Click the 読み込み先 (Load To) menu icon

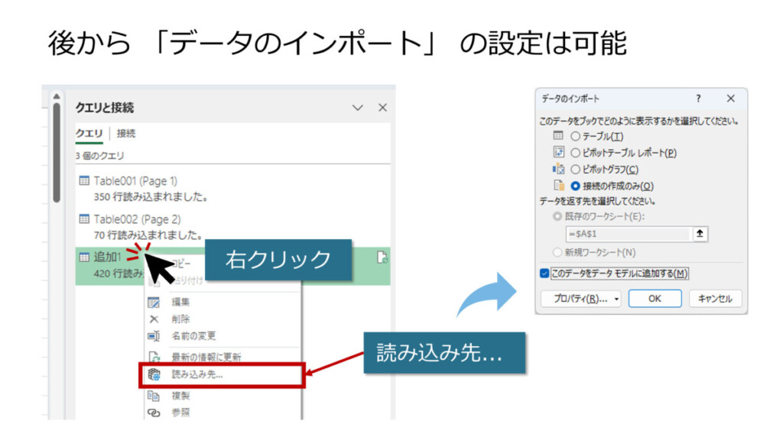[154, 374]
